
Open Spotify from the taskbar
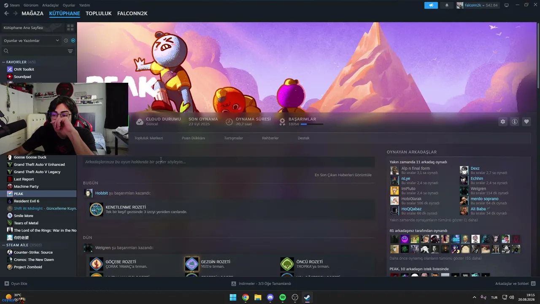(283, 297)
